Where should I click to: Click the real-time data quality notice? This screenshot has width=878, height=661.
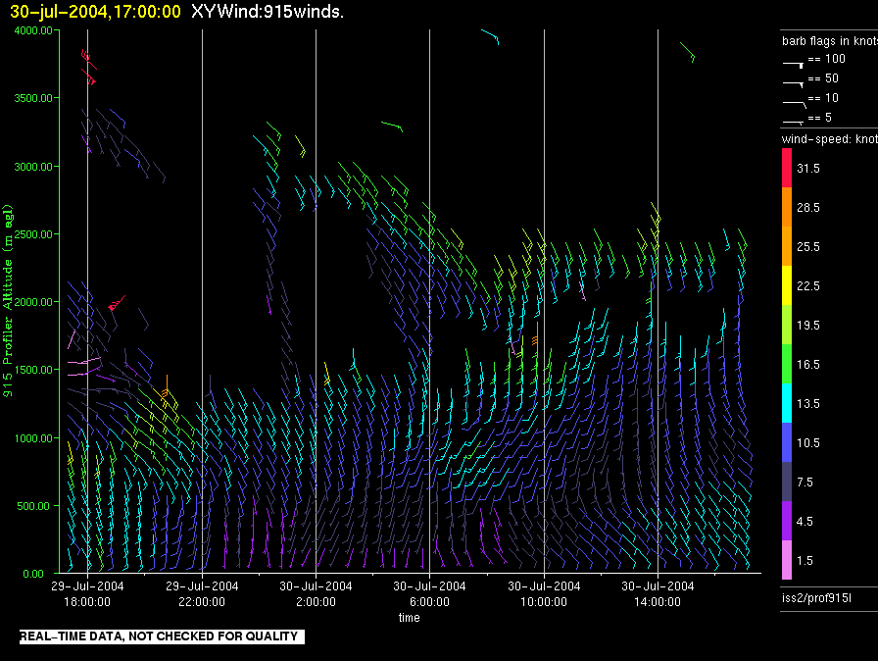pos(162,636)
